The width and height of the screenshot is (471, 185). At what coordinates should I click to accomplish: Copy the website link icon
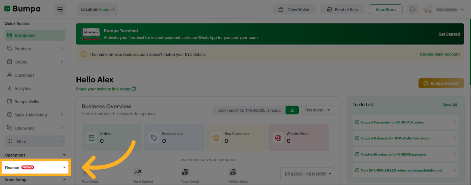(x=134, y=89)
